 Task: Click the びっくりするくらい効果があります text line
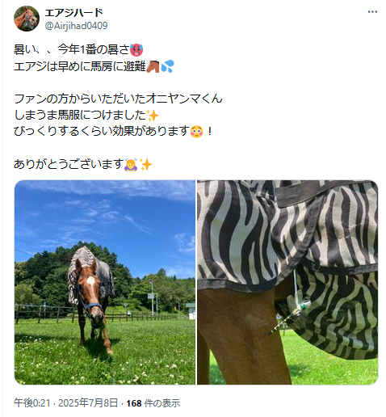tap(113, 132)
